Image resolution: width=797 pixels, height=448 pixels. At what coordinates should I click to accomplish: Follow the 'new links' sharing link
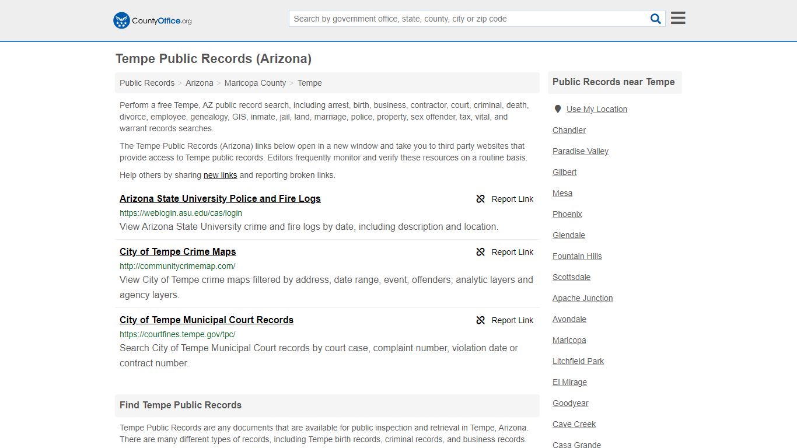tap(220, 175)
